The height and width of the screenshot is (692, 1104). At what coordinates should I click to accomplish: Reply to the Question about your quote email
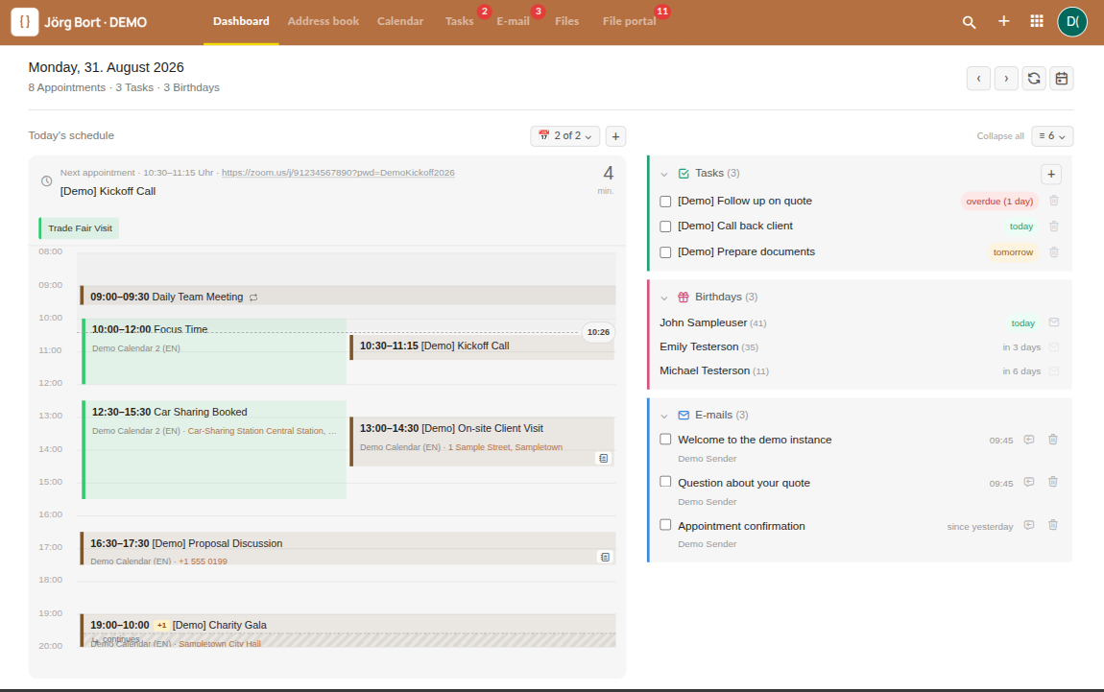click(x=1029, y=482)
